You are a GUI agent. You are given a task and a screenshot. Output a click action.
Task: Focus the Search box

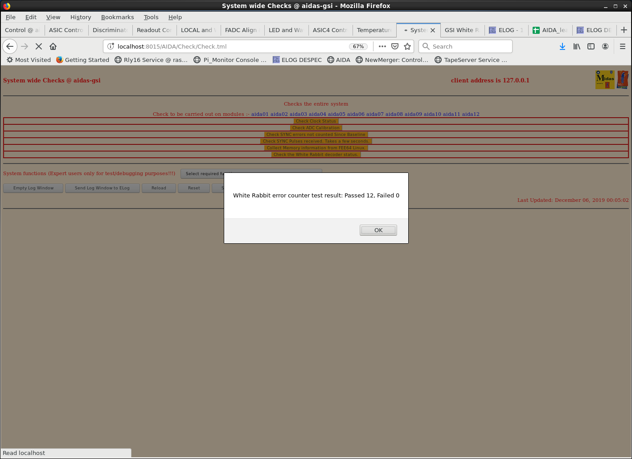click(465, 46)
